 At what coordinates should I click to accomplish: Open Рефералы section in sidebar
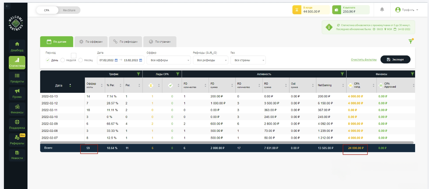point(17,139)
